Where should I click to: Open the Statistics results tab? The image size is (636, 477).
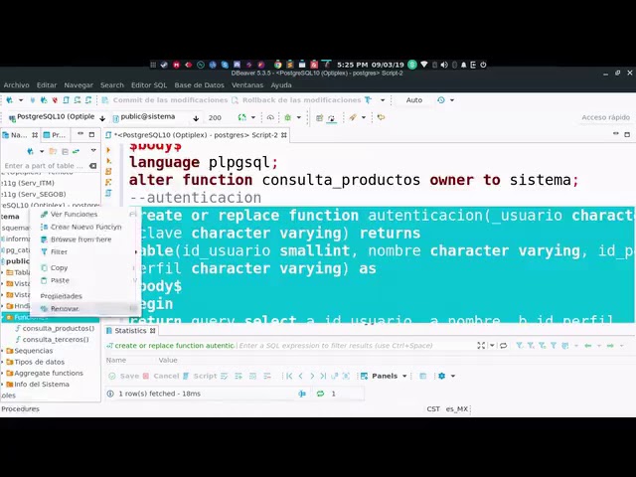click(x=130, y=331)
